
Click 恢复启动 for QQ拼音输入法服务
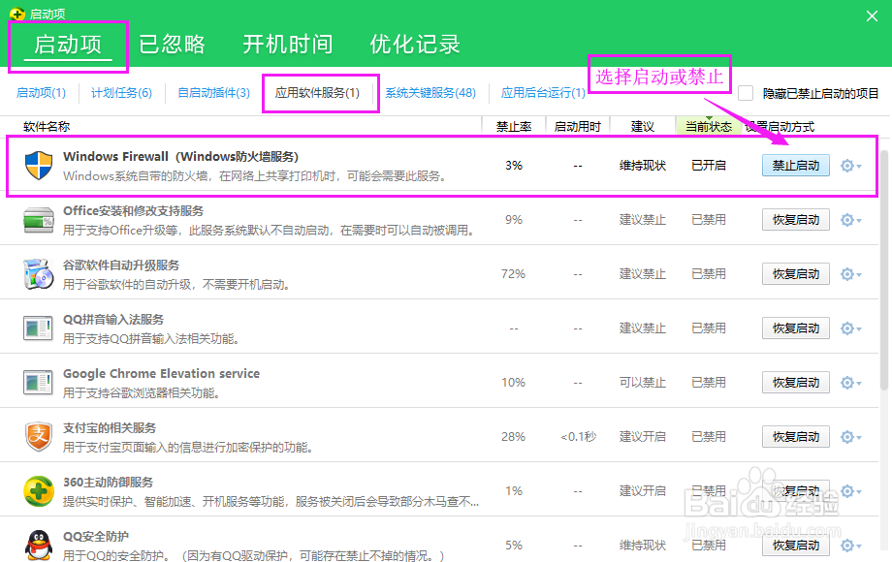point(796,328)
